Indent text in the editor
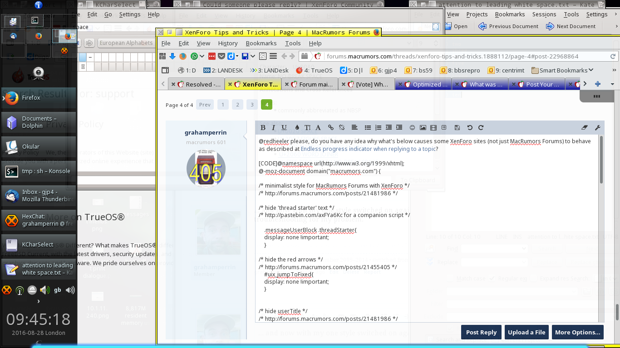 [x=399, y=128]
